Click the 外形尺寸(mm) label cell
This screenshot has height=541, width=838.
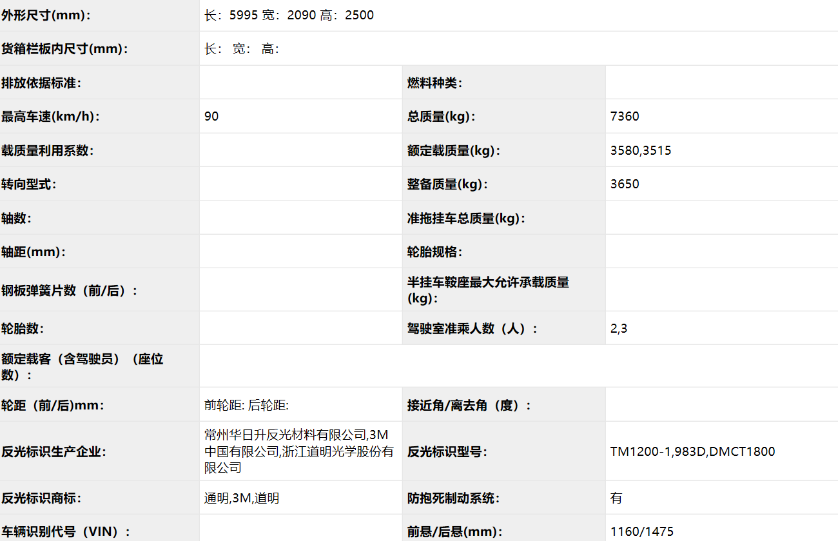46,15
